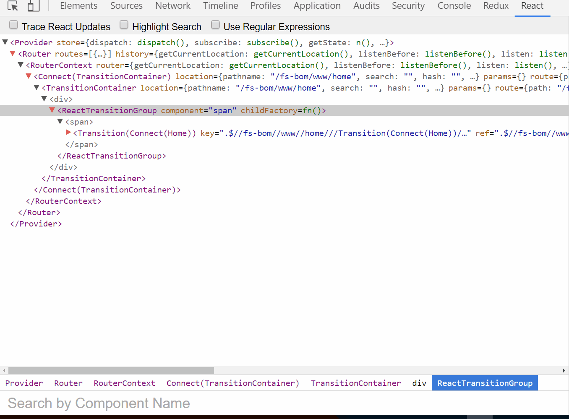Enable the Trace React Updates checkbox
The height and width of the screenshot is (419, 569).
pos(14,25)
